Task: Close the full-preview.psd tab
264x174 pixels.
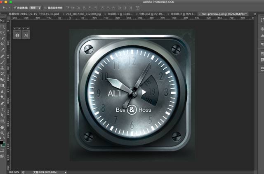Action: pyautogui.click(x=200, y=14)
